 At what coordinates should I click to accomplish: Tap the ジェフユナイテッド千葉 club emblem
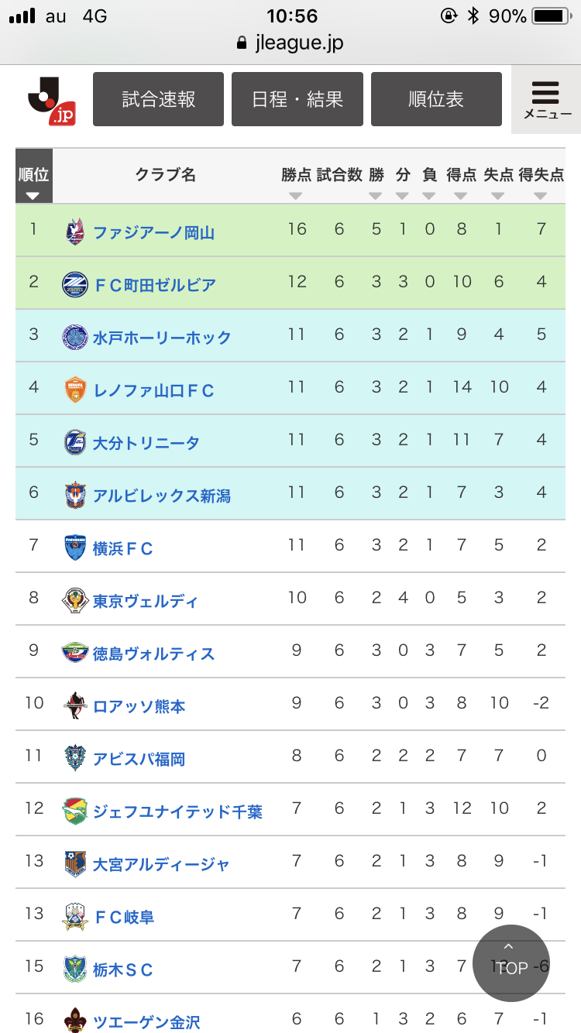pos(75,811)
